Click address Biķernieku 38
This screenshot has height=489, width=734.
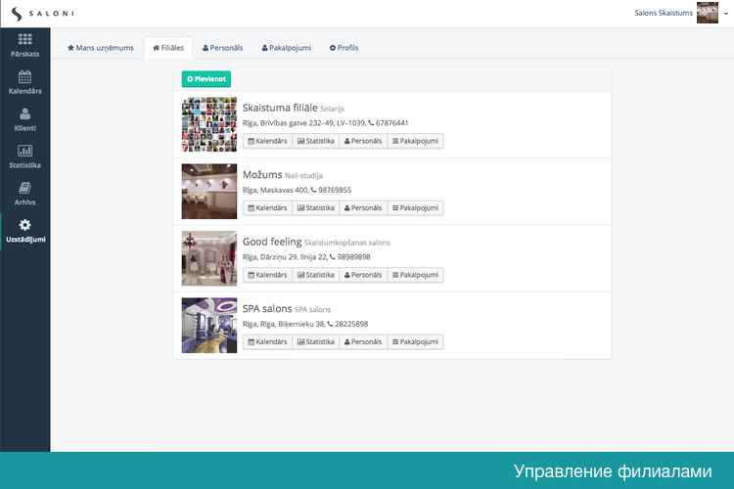[301, 324]
